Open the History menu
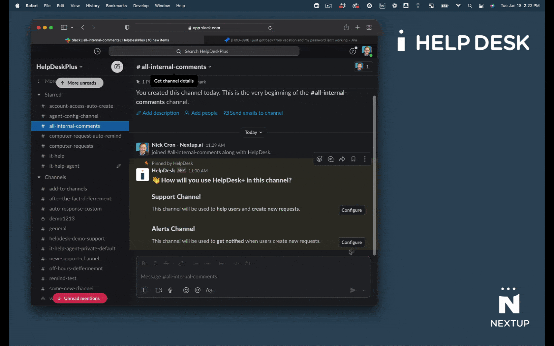Image resolution: width=554 pixels, height=346 pixels. point(93,6)
